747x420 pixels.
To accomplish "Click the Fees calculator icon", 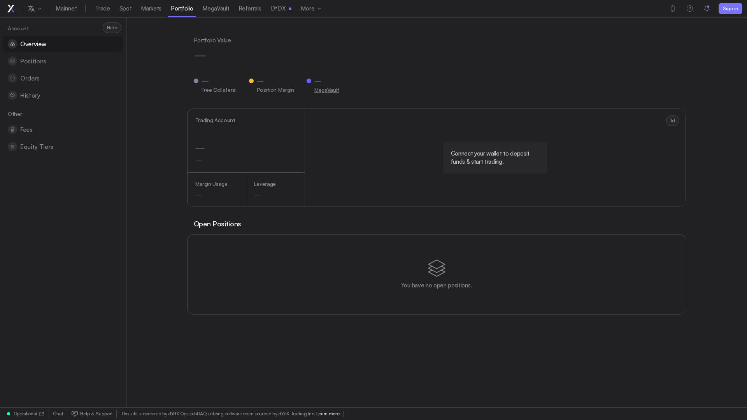I will coord(12,129).
